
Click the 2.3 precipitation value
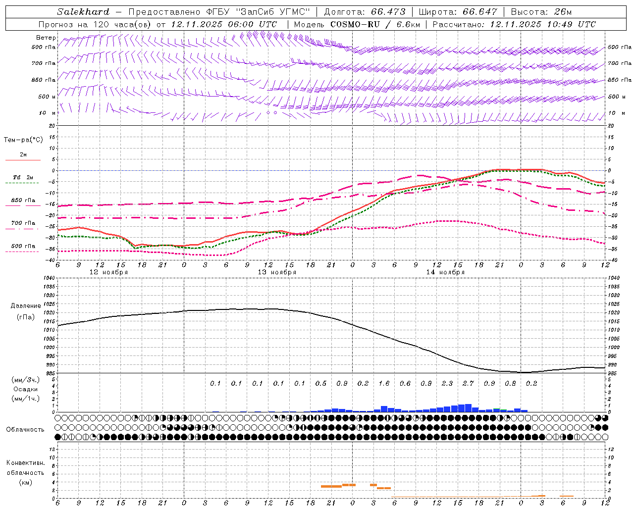447,384
